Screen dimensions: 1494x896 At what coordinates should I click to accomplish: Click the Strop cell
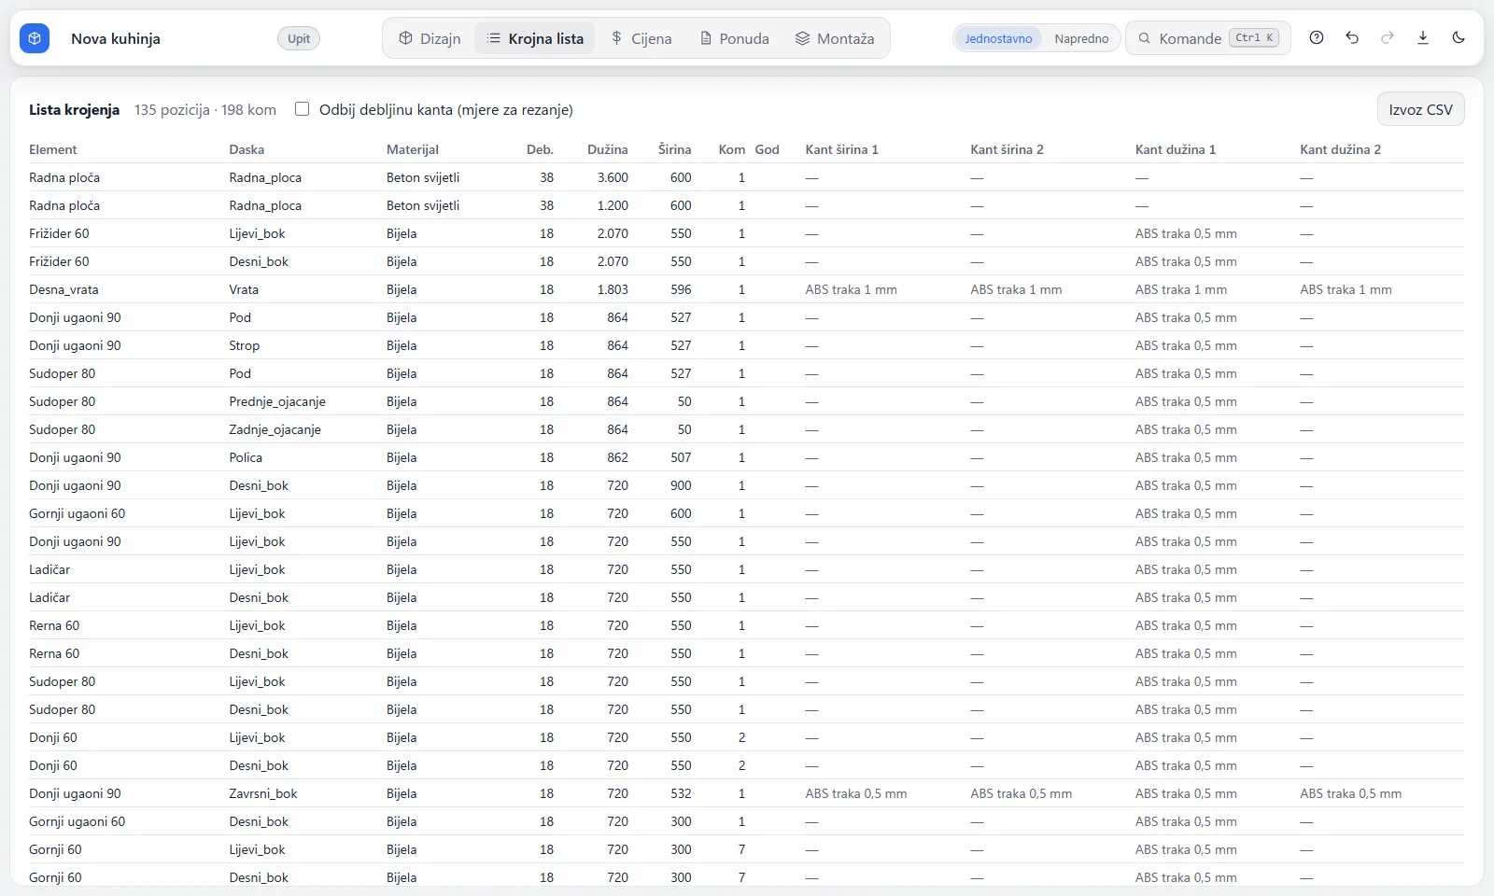pyautogui.click(x=245, y=345)
